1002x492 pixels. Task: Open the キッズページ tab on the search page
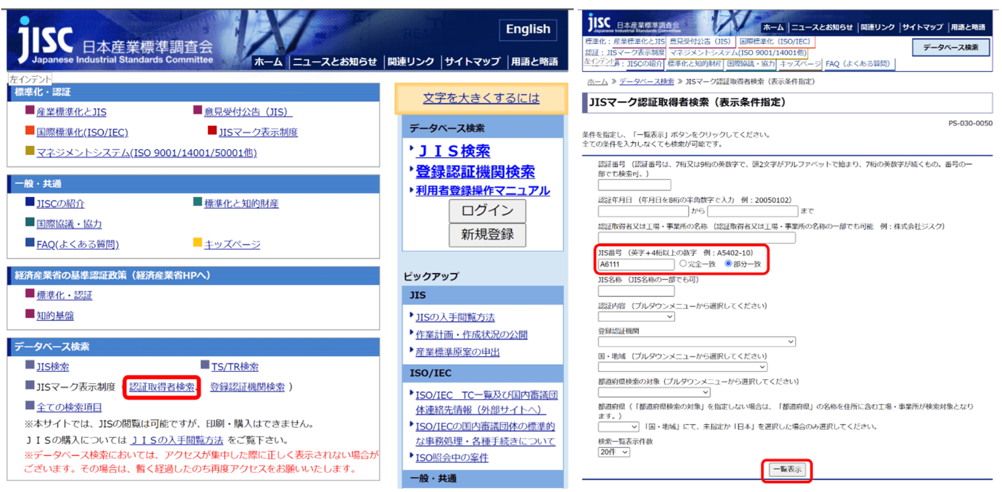800,64
